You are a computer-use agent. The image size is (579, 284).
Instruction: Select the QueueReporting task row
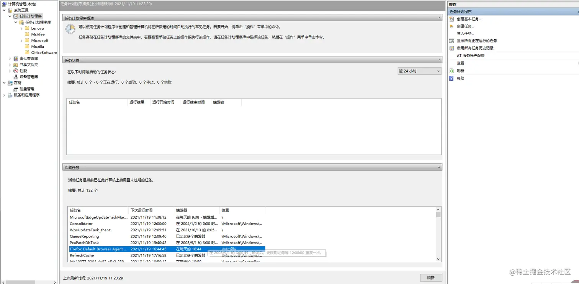(x=167, y=236)
